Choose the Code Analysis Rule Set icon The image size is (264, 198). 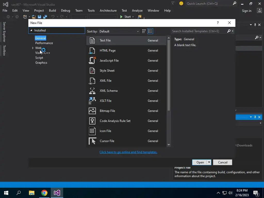[x=92, y=121]
